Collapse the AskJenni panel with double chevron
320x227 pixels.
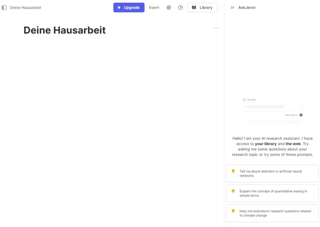pos(232,7)
